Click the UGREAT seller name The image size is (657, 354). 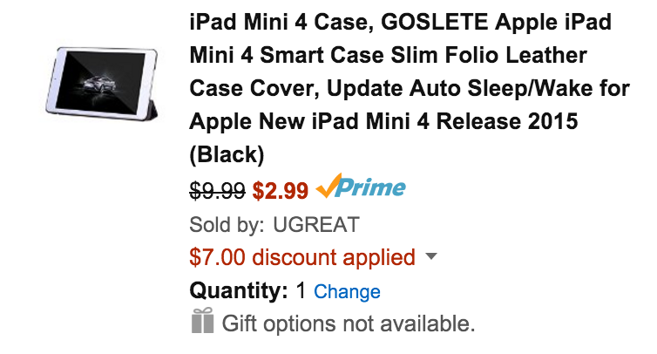316,224
